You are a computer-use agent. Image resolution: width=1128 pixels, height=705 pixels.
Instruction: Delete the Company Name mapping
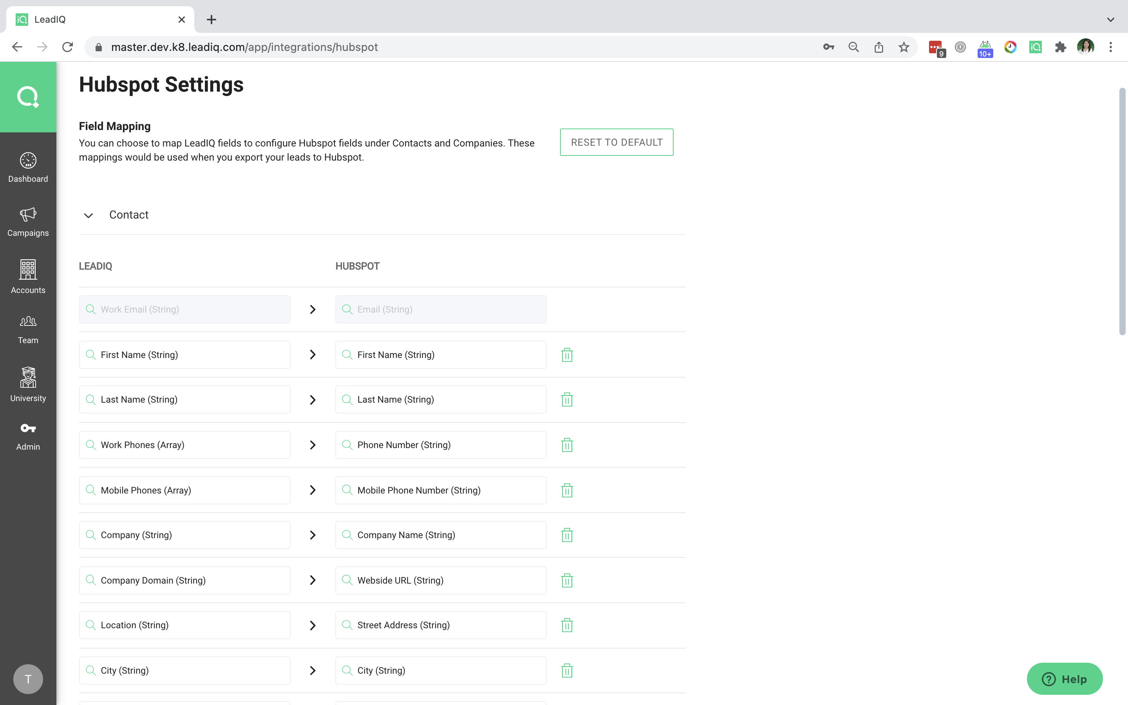pyautogui.click(x=566, y=535)
